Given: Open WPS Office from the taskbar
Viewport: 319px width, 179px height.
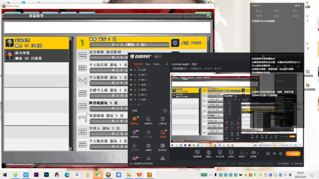Looking at the screenshot, I should coord(139,175).
